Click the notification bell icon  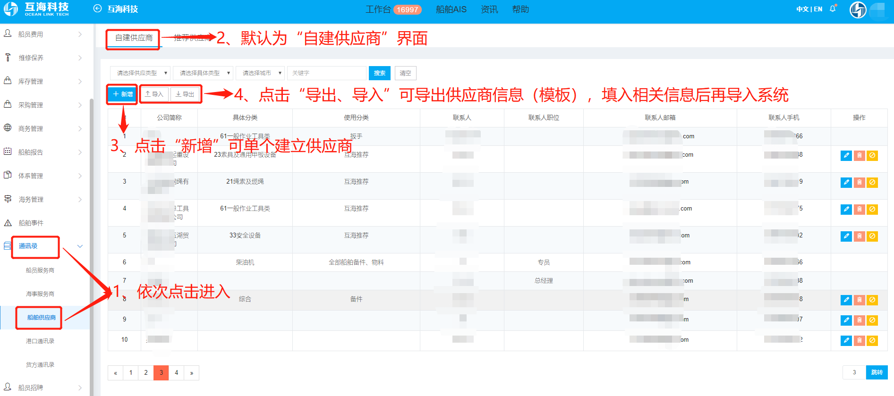coord(833,8)
